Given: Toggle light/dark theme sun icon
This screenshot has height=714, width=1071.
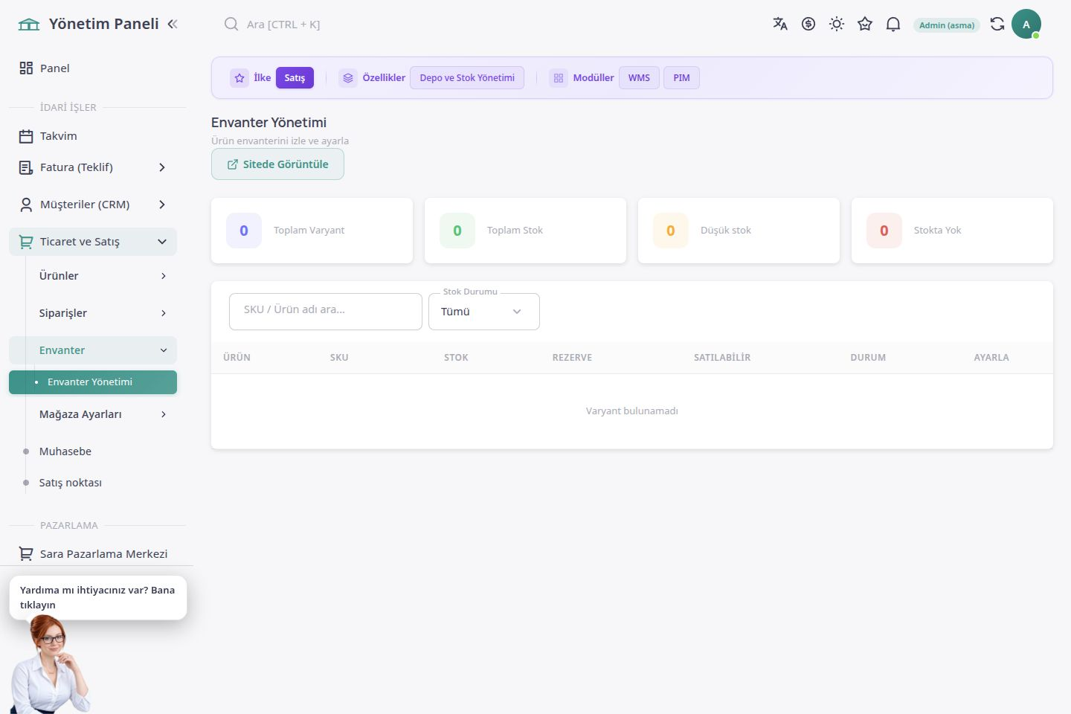Looking at the screenshot, I should (837, 24).
